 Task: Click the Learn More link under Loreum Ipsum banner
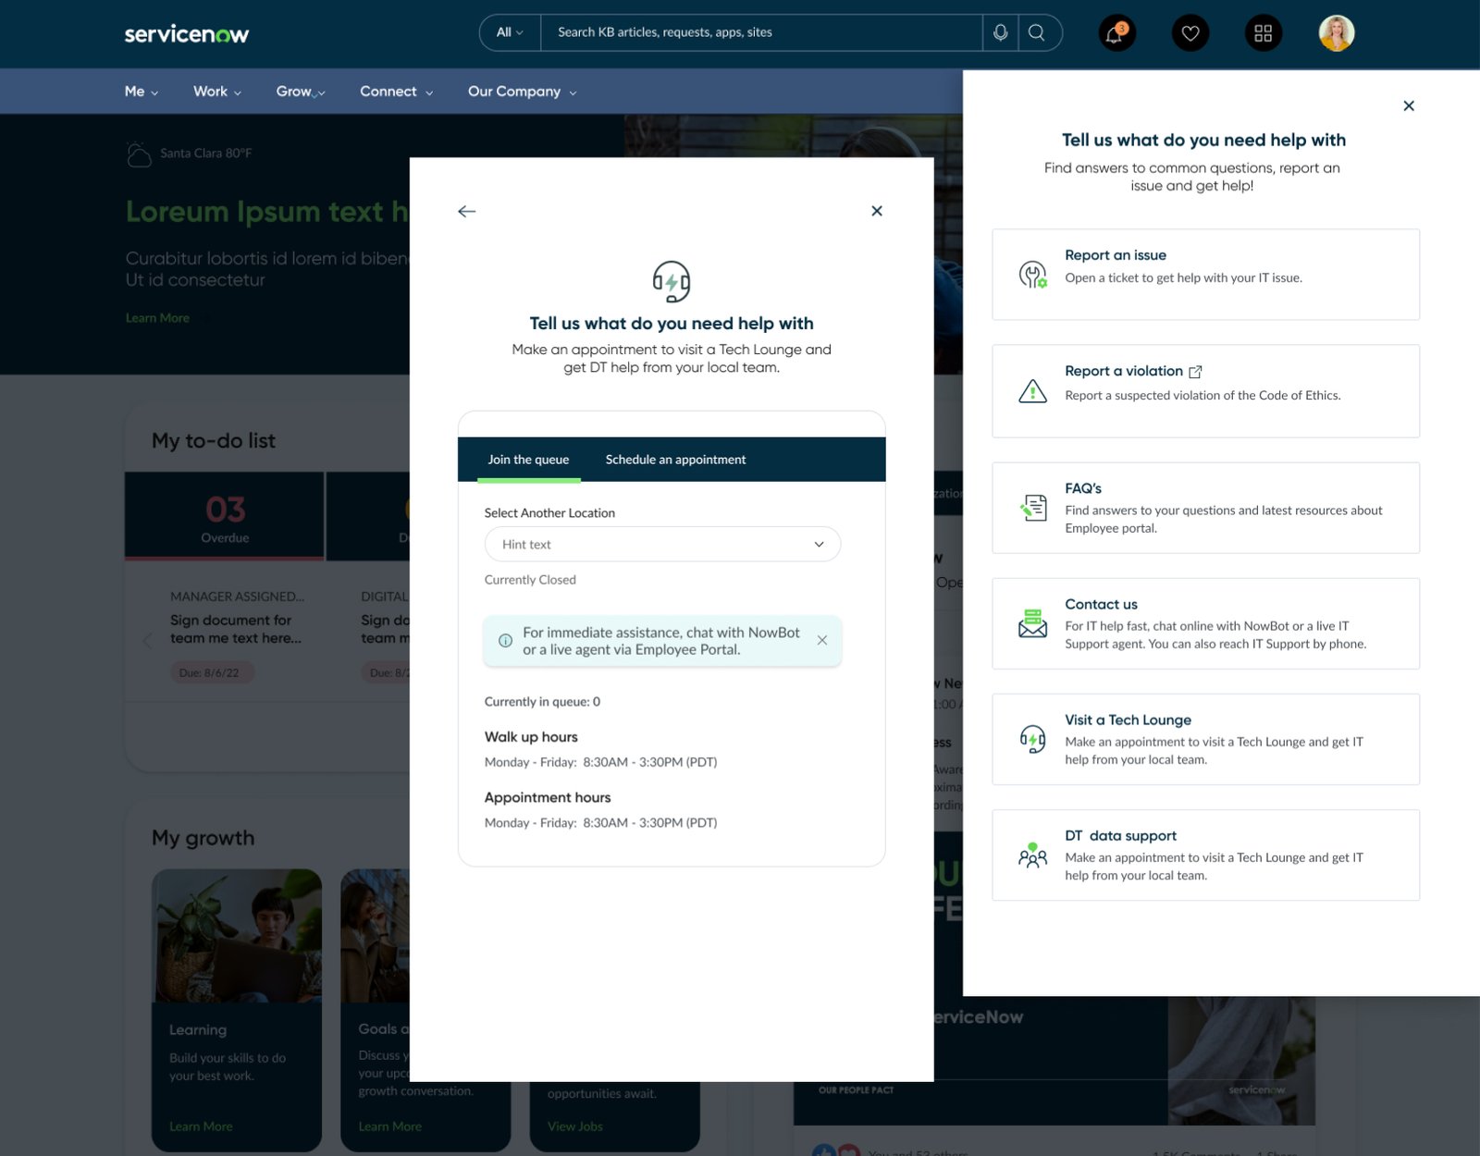(x=157, y=318)
